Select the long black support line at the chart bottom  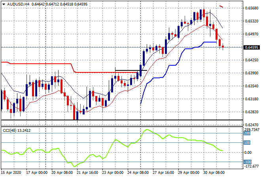pos(122,120)
